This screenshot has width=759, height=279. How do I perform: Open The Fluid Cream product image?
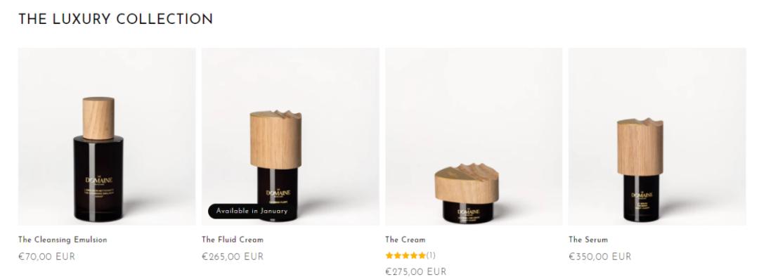tap(290, 136)
